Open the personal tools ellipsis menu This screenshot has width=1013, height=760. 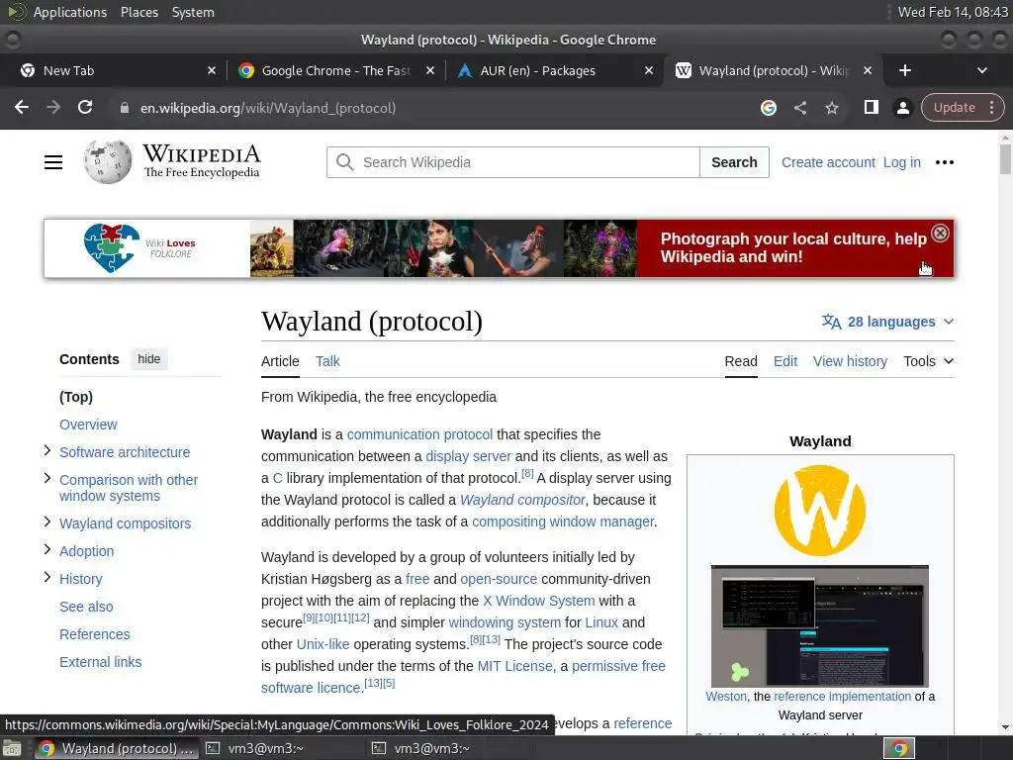(945, 162)
